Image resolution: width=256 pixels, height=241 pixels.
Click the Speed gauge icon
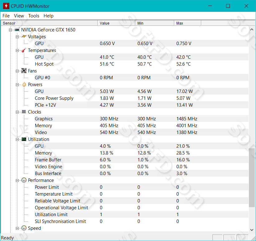[24, 228]
